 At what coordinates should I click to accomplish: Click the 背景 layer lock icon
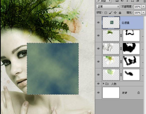tap(138, 93)
